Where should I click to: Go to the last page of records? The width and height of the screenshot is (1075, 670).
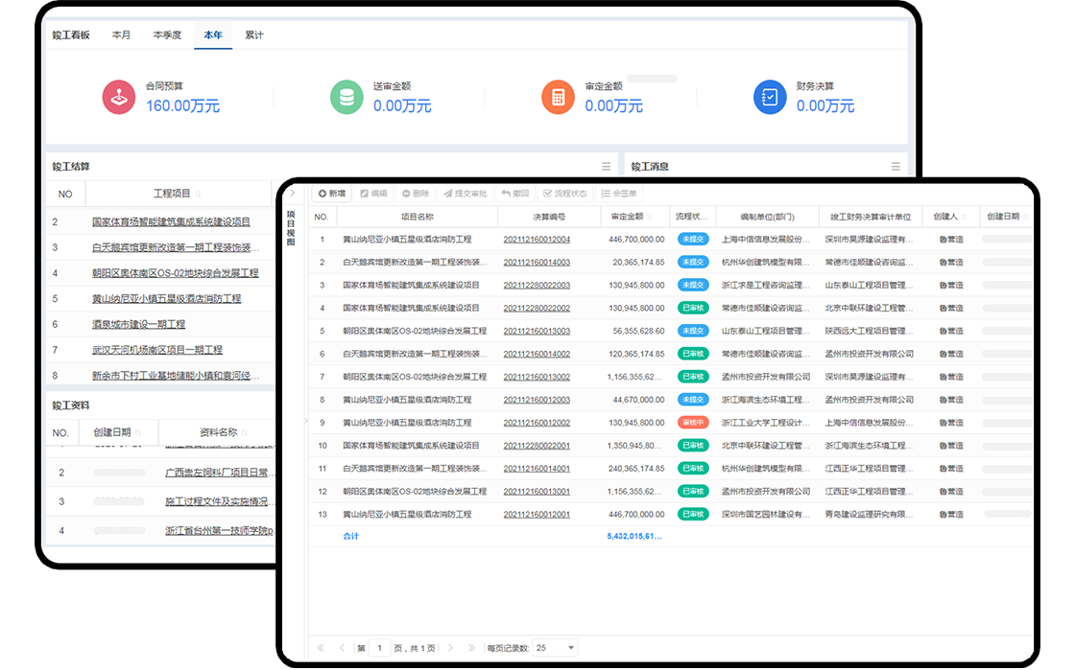click(469, 649)
